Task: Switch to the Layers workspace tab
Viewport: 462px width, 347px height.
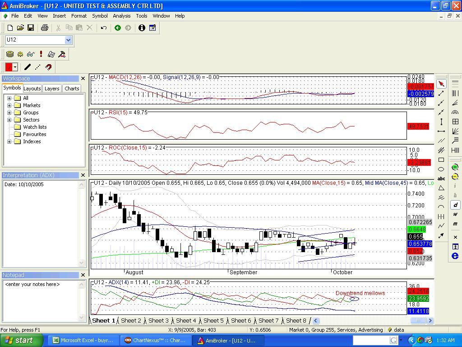Action: (52, 89)
